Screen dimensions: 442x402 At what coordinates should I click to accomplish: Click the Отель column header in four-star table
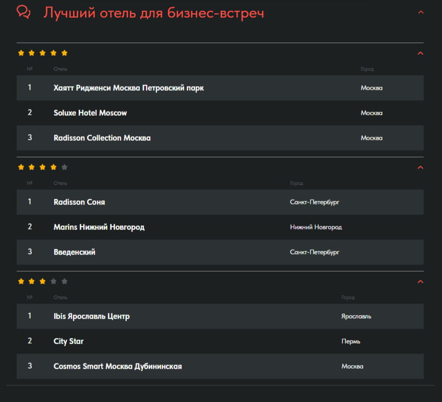(x=61, y=183)
